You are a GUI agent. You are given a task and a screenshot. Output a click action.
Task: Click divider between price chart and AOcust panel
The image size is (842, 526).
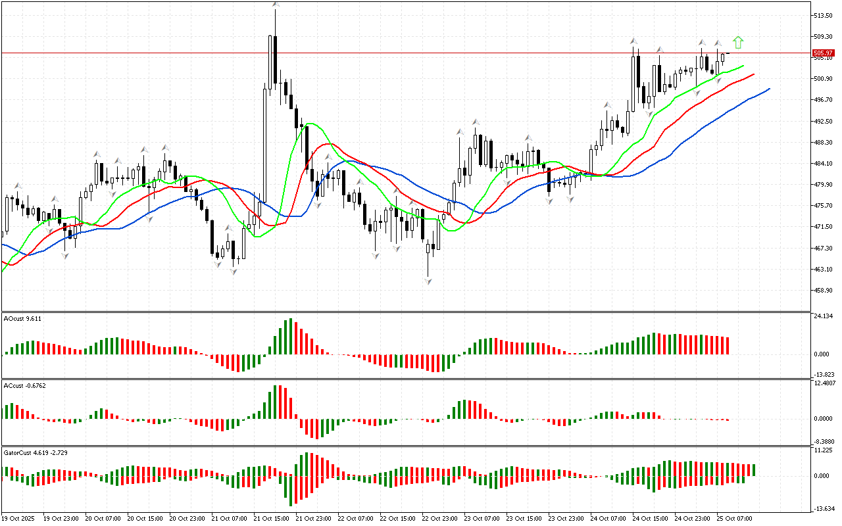click(x=405, y=312)
